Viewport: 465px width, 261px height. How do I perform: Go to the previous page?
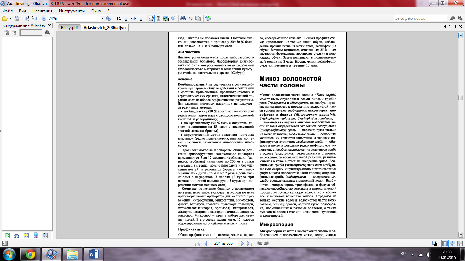pyautogui.click(x=205, y=243)
